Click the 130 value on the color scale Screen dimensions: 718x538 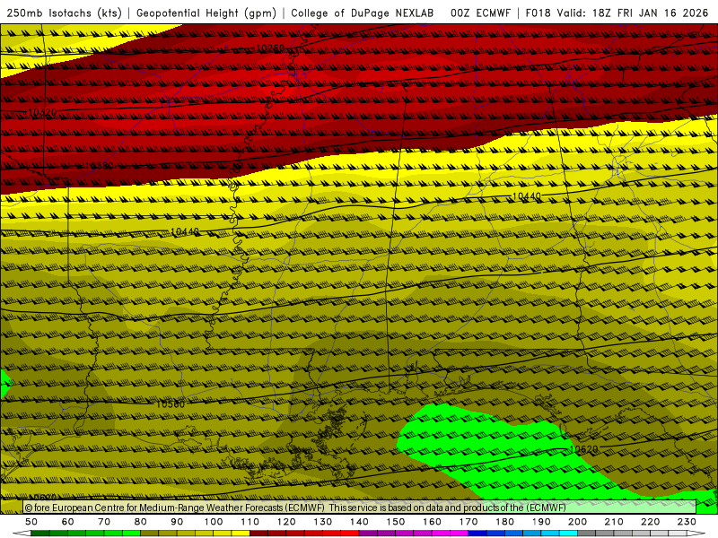(x=323, y=522)
